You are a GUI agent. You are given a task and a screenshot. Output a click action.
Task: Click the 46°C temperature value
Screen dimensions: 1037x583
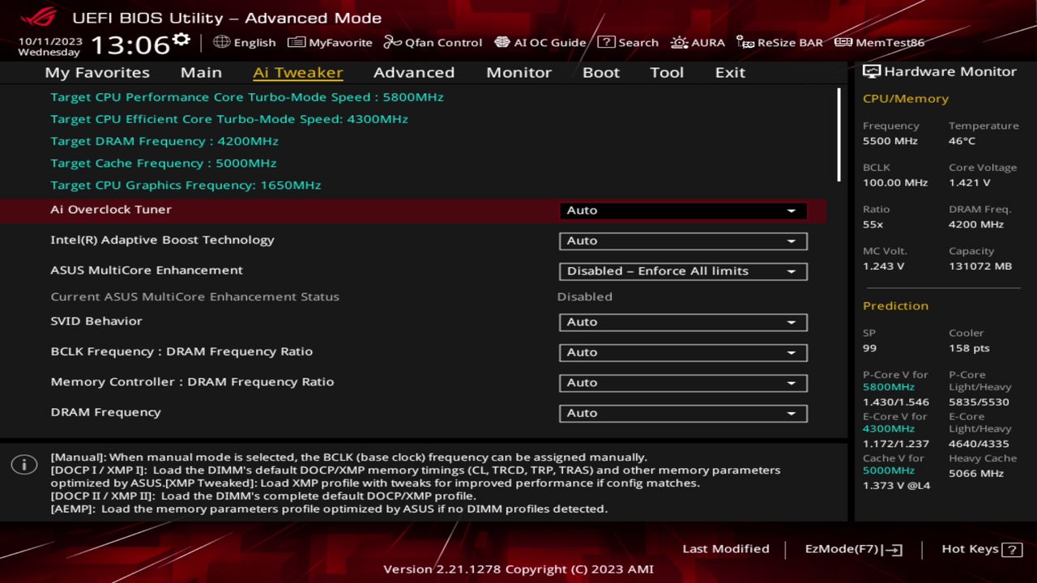point(962,141)
